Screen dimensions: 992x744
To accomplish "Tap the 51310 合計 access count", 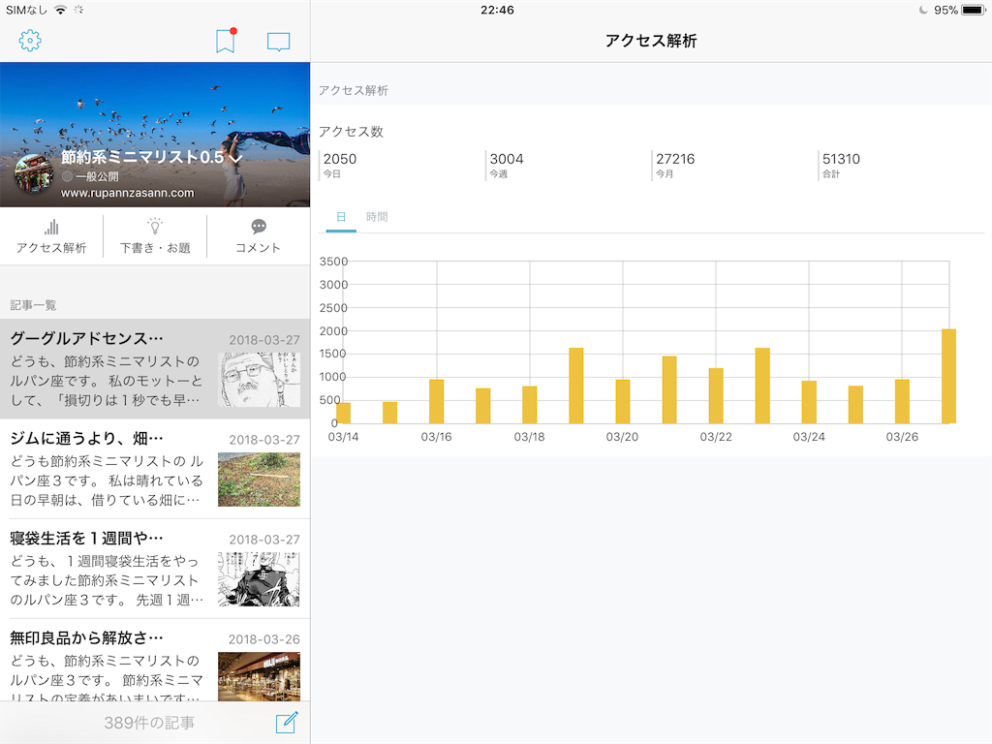I will tap(841, 165).
